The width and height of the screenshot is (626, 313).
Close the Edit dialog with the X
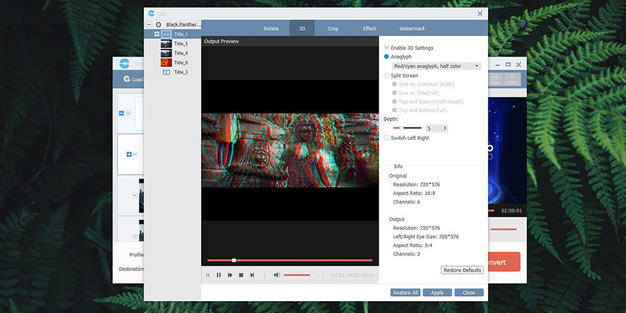(x=480, y=14)
